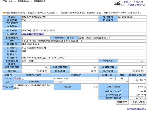Viewport: 153px width, 115px height.
Task: Select the 収納しない radio button
Action: pyautogui.click(x=16, y=85)
